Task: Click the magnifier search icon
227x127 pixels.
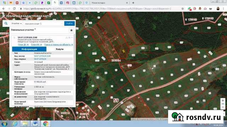Action: tap(6, 23)
